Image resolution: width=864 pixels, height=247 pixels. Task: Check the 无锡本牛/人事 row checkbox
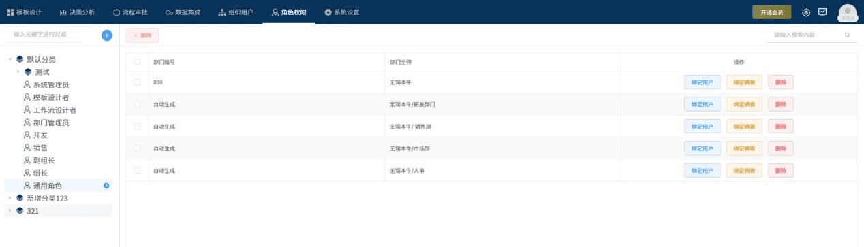[137, 170]
